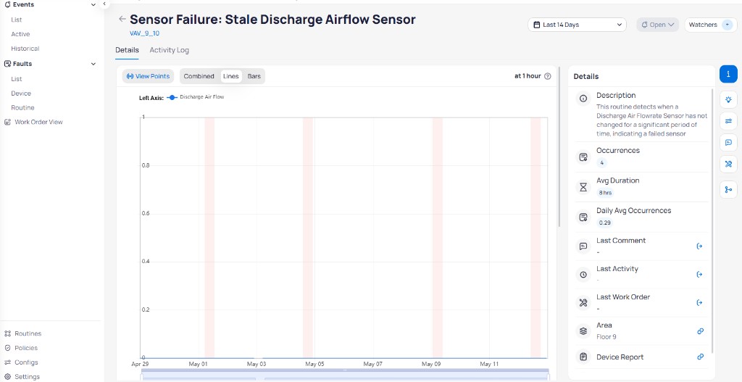Image resolution: width=742 pixels, height=382 pixels.
Task: Click the May 09 fault highlight band
Action: pyautogui.click(x=437, y=238)
